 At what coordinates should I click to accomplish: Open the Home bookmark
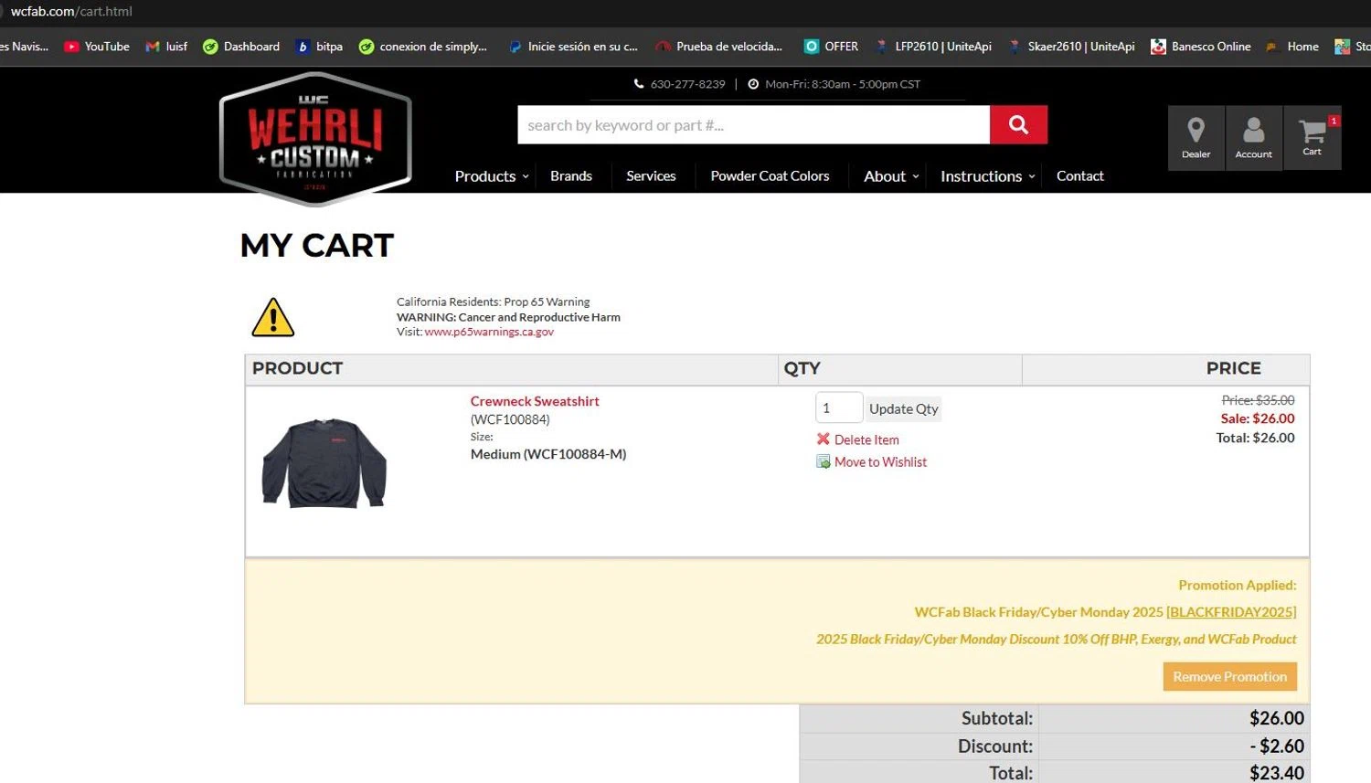tap(1292, 47)
